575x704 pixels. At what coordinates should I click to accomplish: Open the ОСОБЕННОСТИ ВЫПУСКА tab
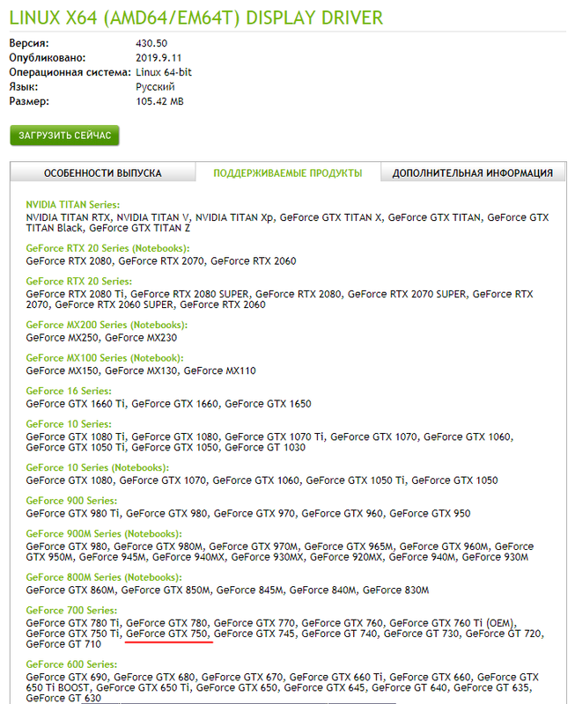(103, 172)
